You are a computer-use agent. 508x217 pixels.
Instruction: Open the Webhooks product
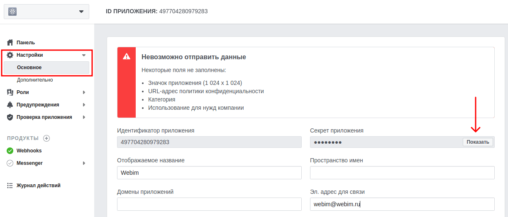coord(29,151)
